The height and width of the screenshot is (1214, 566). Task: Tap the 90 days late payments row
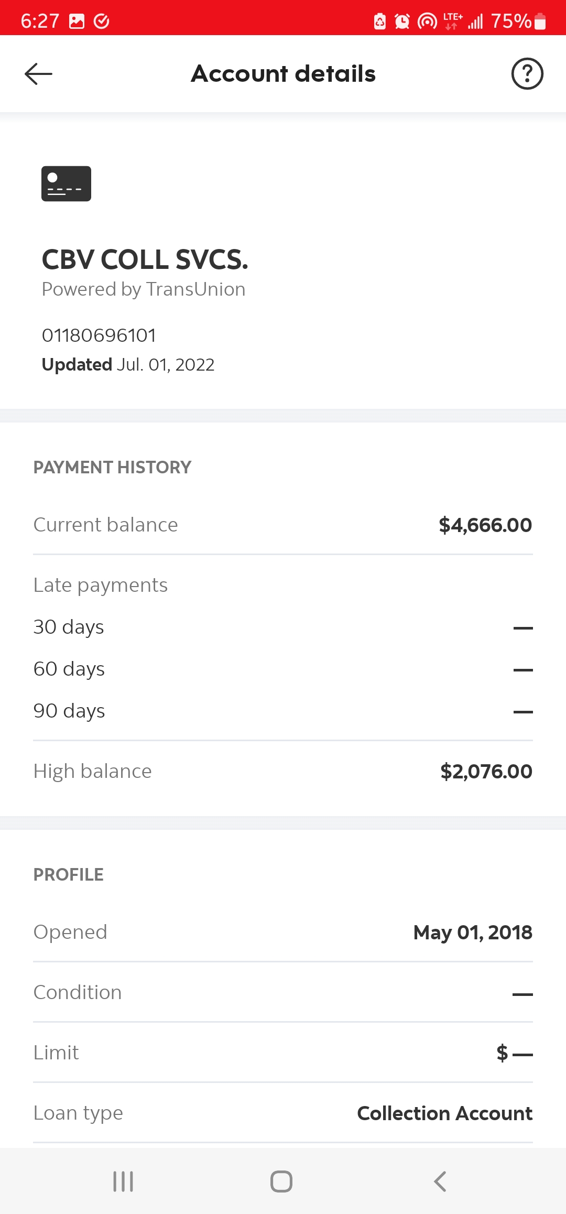pyautogui.click(x=283, y=711)
